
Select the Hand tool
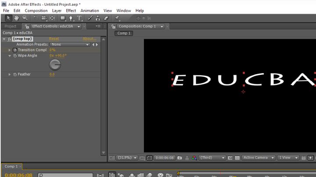[17, 18]
